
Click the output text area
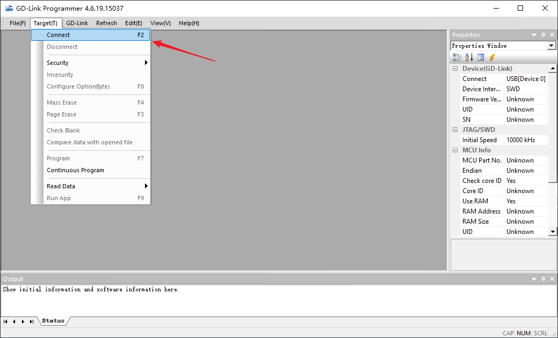[279, 300]
